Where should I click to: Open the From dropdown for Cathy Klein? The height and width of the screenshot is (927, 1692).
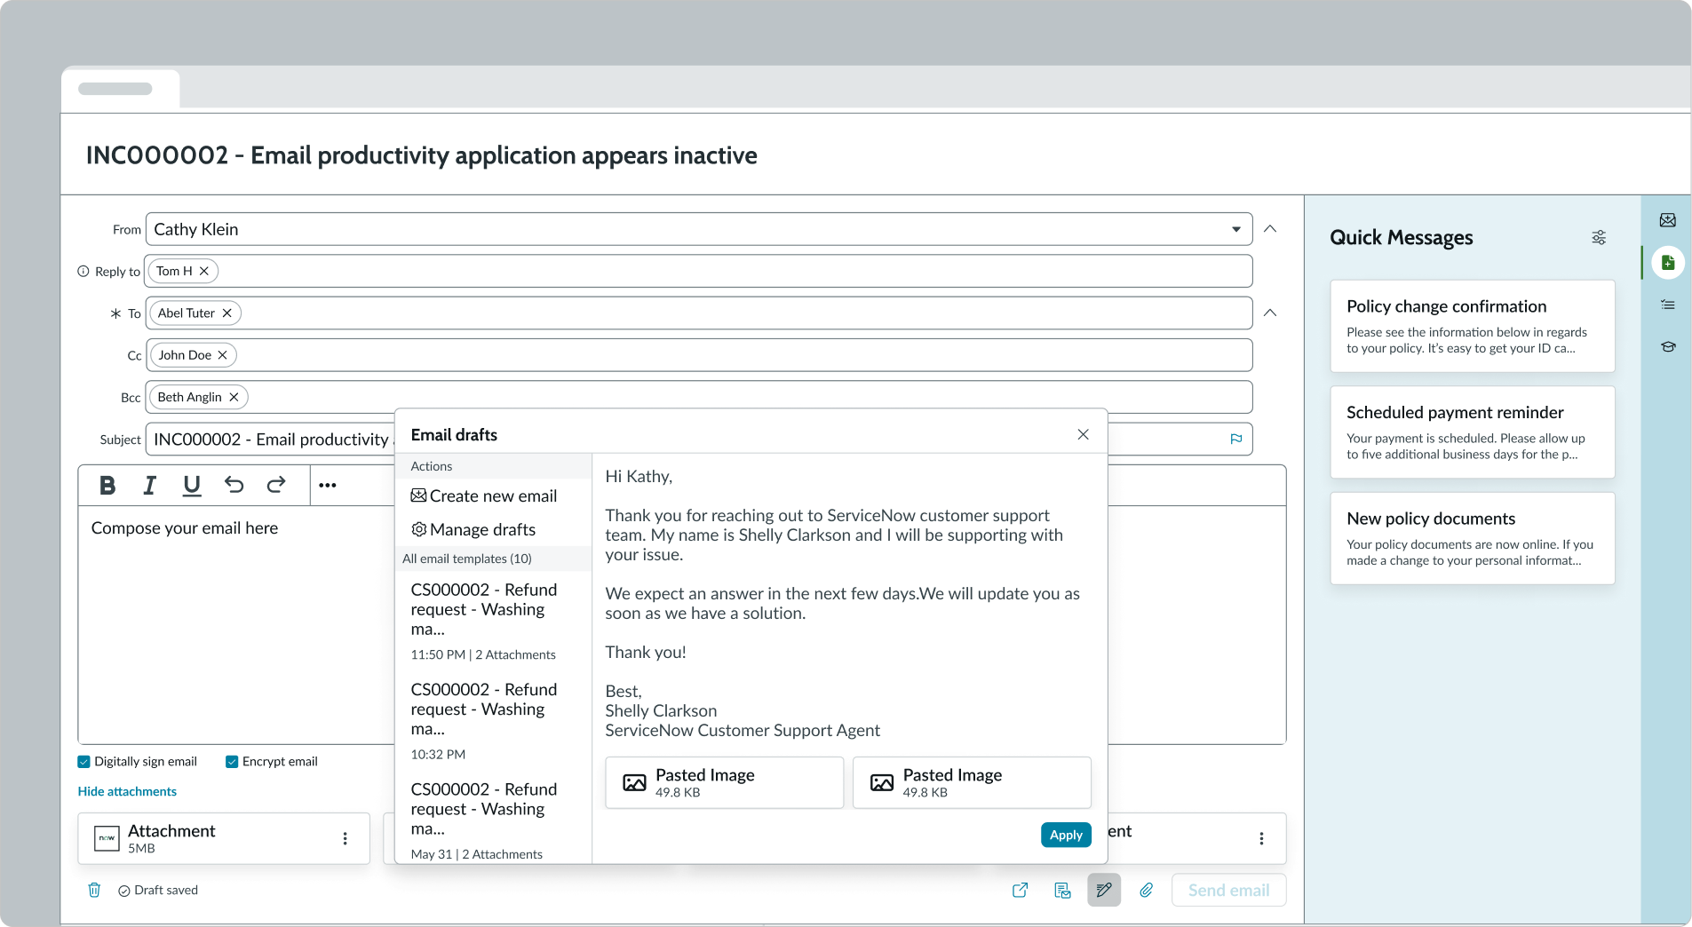tap(1235, 229)
